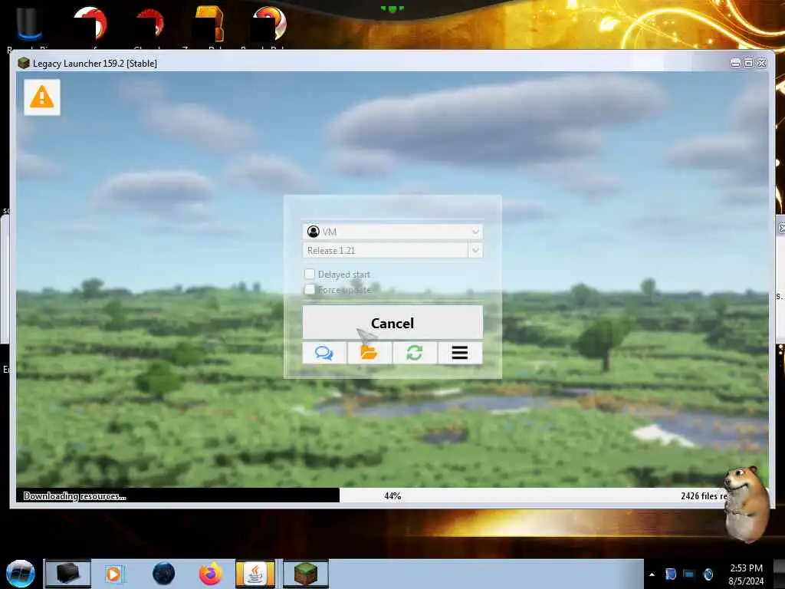Image resolution: width=785 pixels, height=589 pixels.
Task: Maximize the Legacy Launcher window
Action: tap(748, 63)
